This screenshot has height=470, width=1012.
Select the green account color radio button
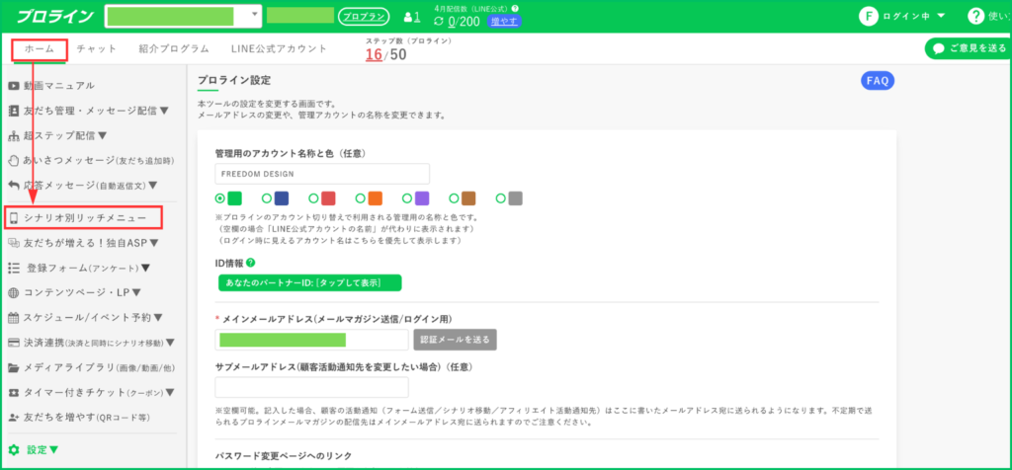pyautogui.click(x=220, y=197)
